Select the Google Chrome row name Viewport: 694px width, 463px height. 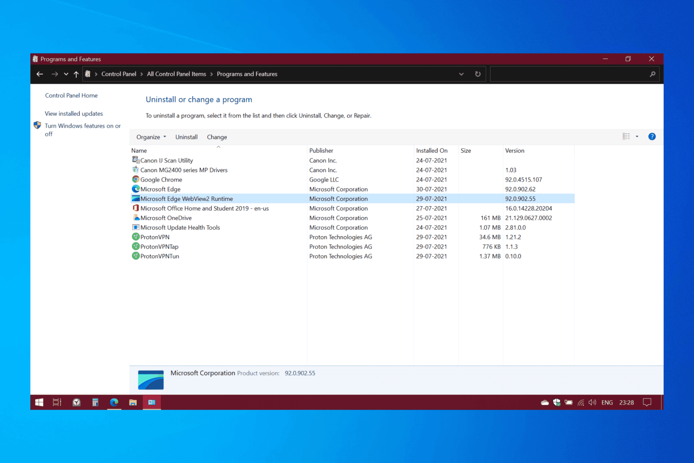(x=161, y=180)
